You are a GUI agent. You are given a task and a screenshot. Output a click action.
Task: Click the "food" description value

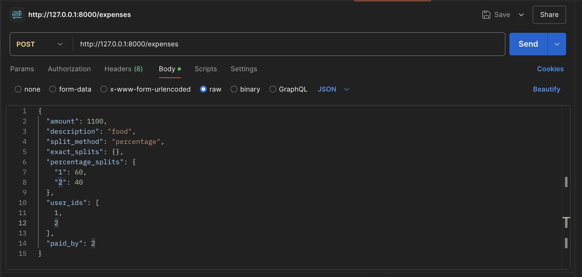120,131
